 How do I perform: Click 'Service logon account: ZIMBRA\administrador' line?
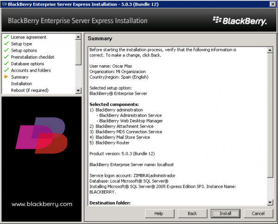tap(132, 175)
